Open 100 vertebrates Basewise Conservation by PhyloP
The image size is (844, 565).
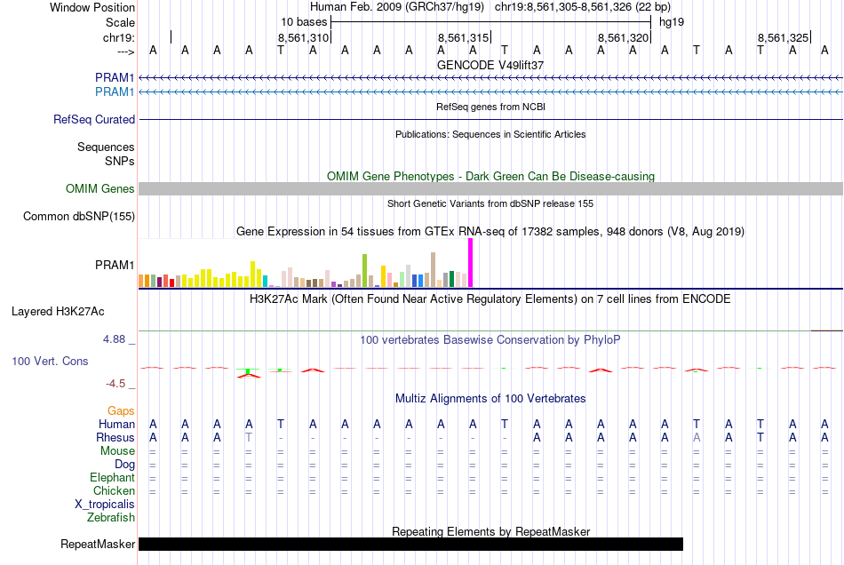pos(490,339)
